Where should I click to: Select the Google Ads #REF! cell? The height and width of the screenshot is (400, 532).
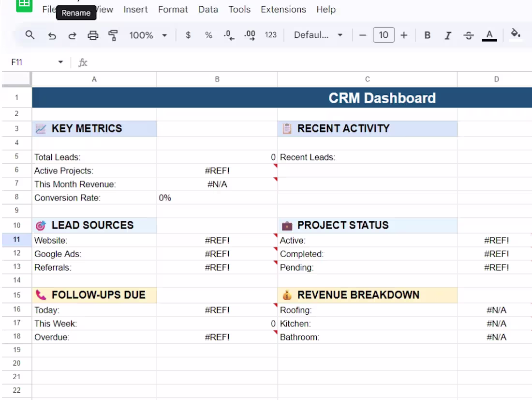tap(217, 254)
